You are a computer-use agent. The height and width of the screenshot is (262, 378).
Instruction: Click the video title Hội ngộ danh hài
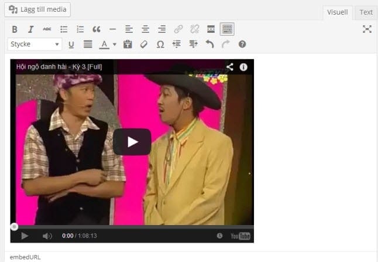[59, 67]
